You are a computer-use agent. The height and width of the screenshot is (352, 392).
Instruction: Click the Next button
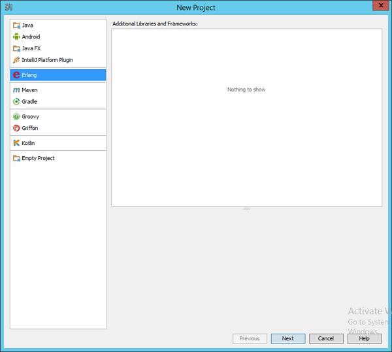[x=288, y=338]
